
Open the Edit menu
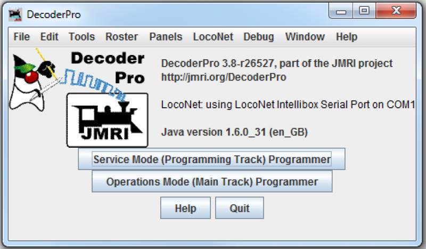(49, 37)
